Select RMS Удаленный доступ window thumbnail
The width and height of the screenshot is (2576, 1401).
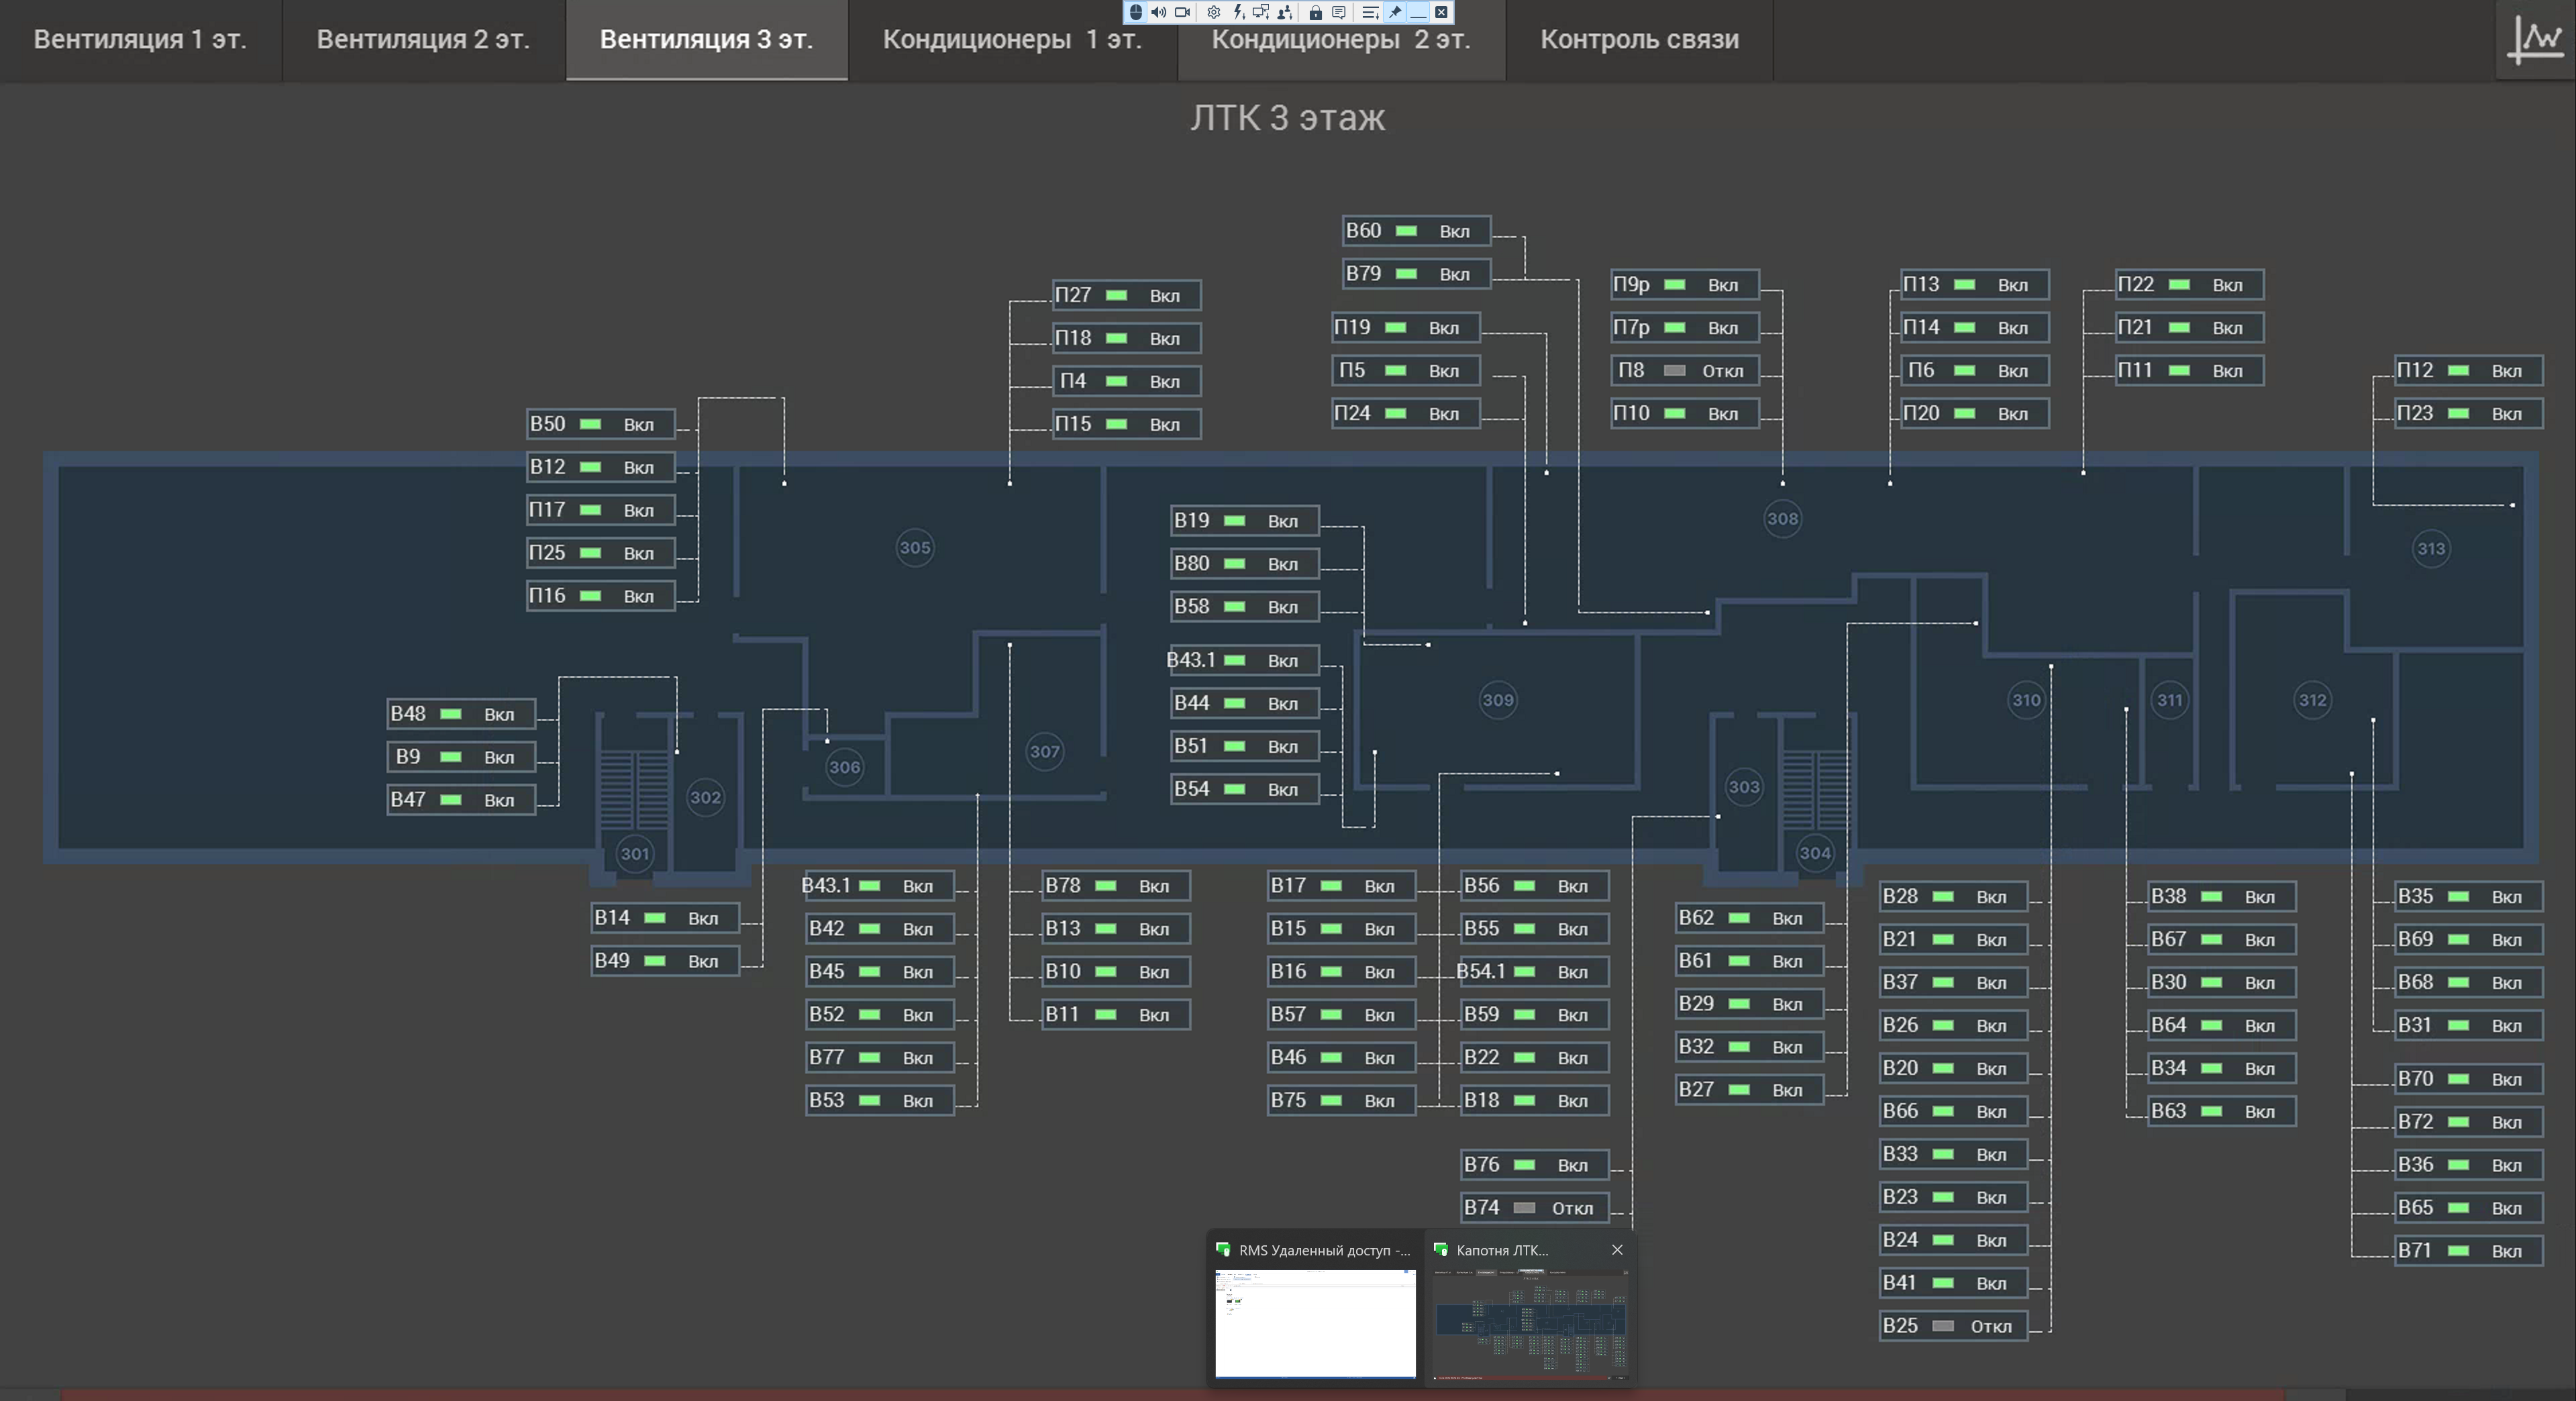(x=1315, y=1309)
